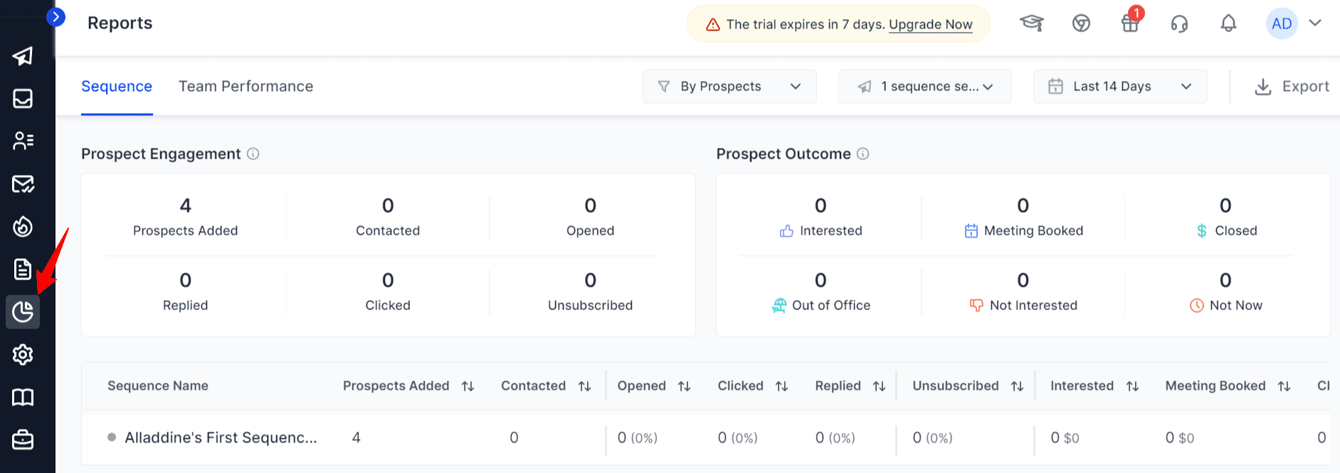Click the 0 $0 Interested cell in the table
This screenshot has width=1340, height=473.
pos(1065,438)
